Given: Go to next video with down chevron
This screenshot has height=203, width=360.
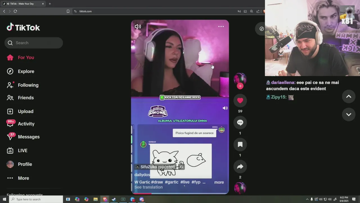Looking at the screenshot, I should pyautogui.click(x=348, y=114).
